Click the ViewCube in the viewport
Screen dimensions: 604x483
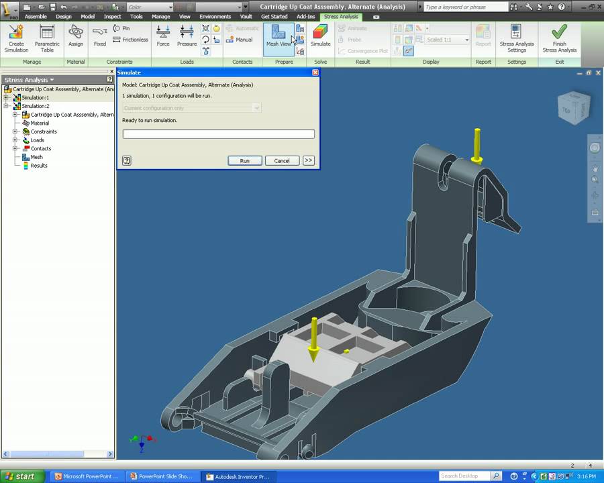pos(574,107)
